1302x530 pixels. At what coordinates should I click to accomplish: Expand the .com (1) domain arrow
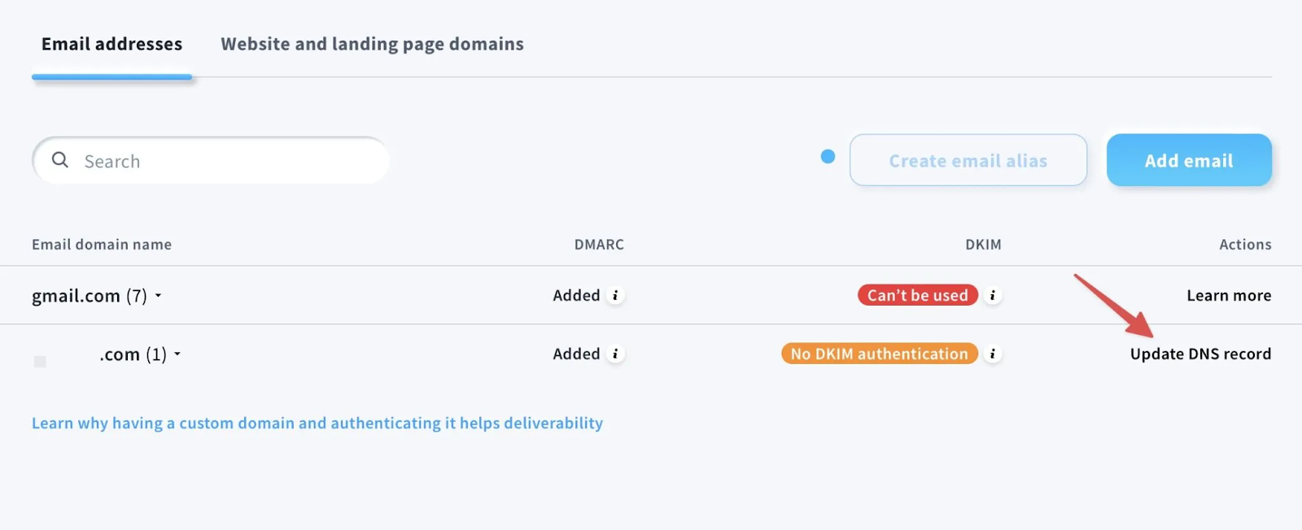coord(177,354)
